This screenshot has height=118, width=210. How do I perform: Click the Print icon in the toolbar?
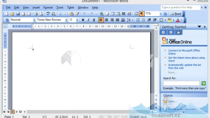coord(36,14)
